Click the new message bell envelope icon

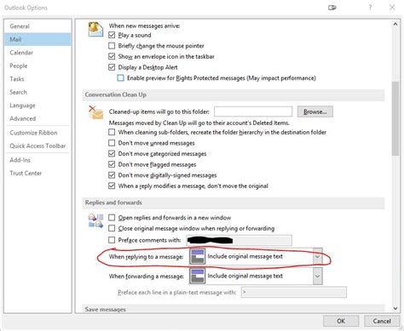point(95,29)
